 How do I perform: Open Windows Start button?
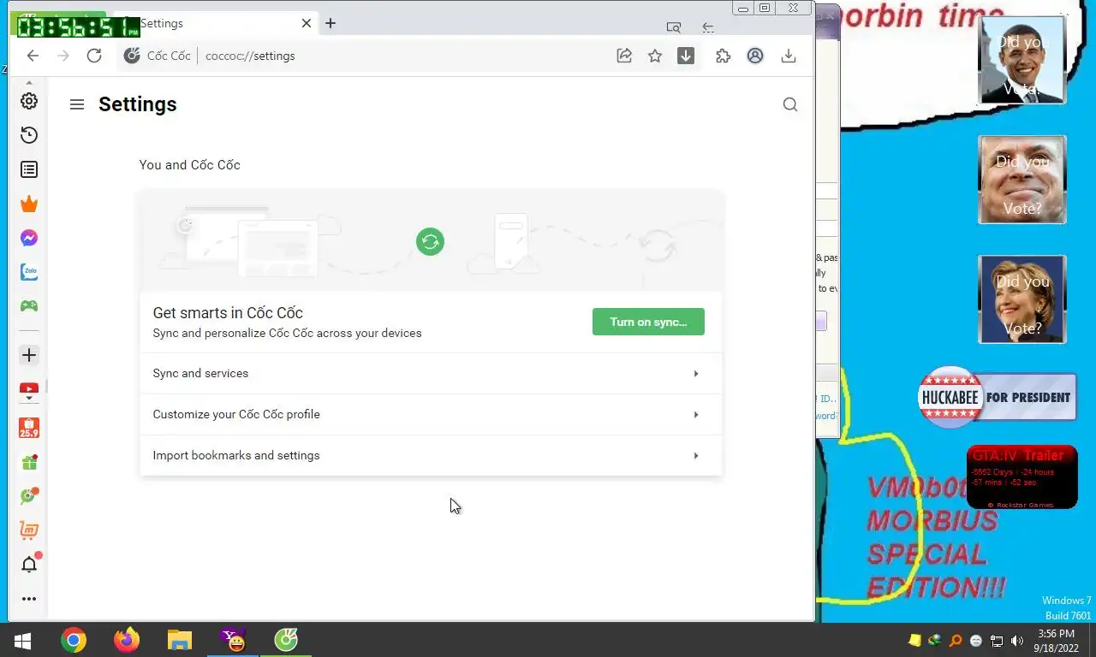tap(22, 640)
